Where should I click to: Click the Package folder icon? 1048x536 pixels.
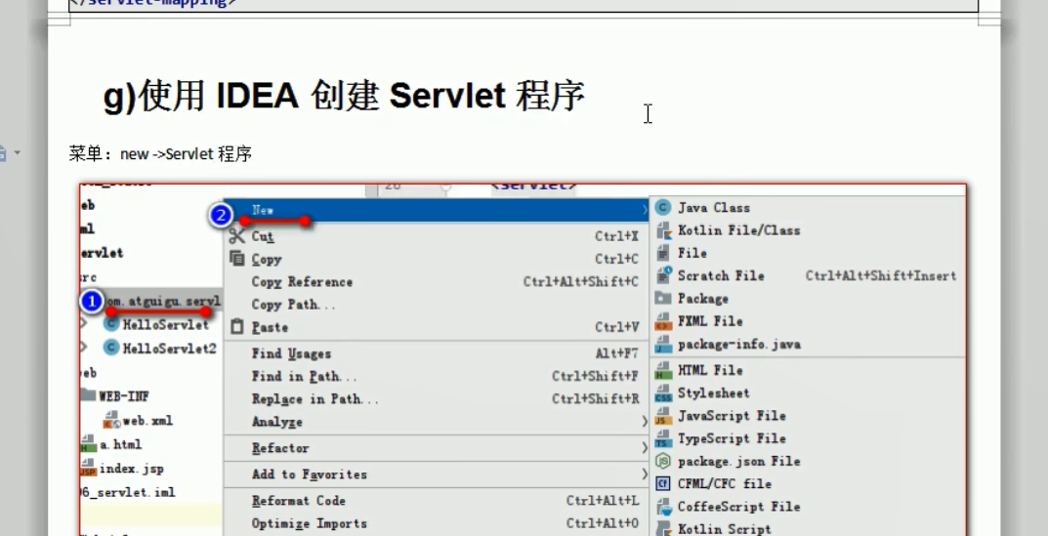tap(663, 298)
